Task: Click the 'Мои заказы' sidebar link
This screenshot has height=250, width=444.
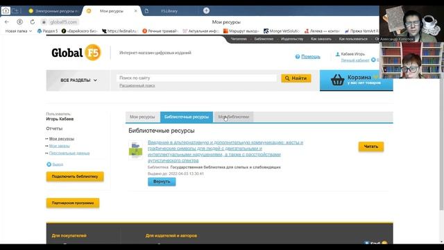Action: 60,146
